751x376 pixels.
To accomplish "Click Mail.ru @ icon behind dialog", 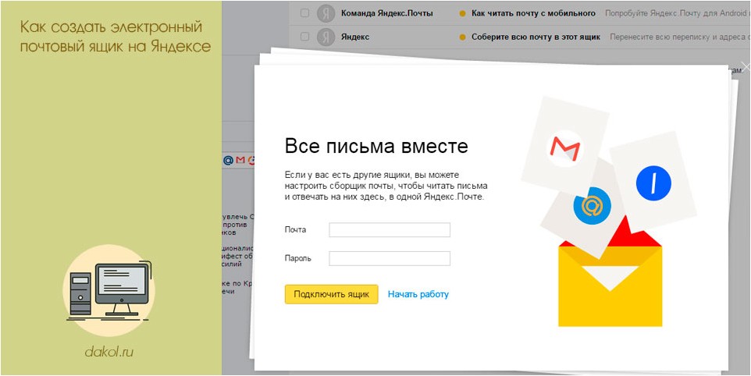I will click(229, 160).
